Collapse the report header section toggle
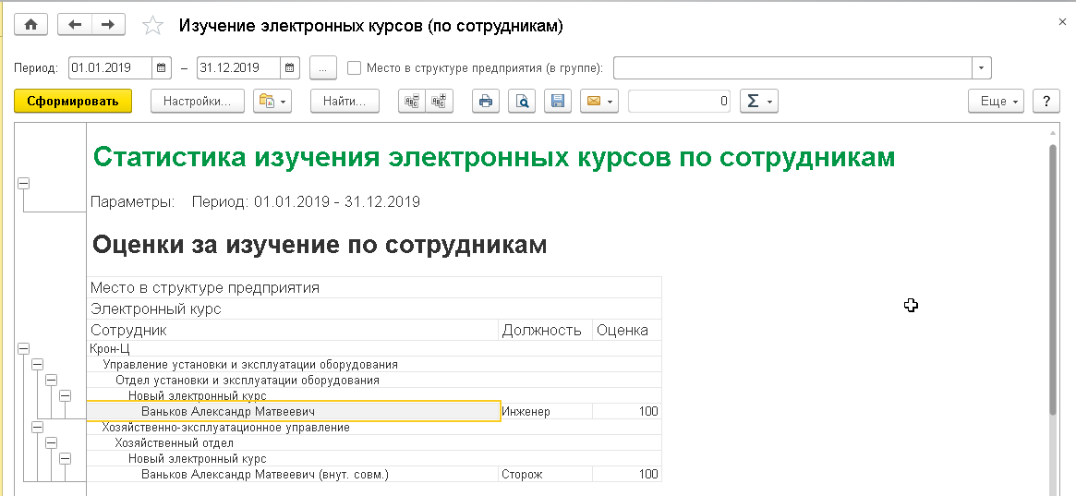 click(23, 184)
